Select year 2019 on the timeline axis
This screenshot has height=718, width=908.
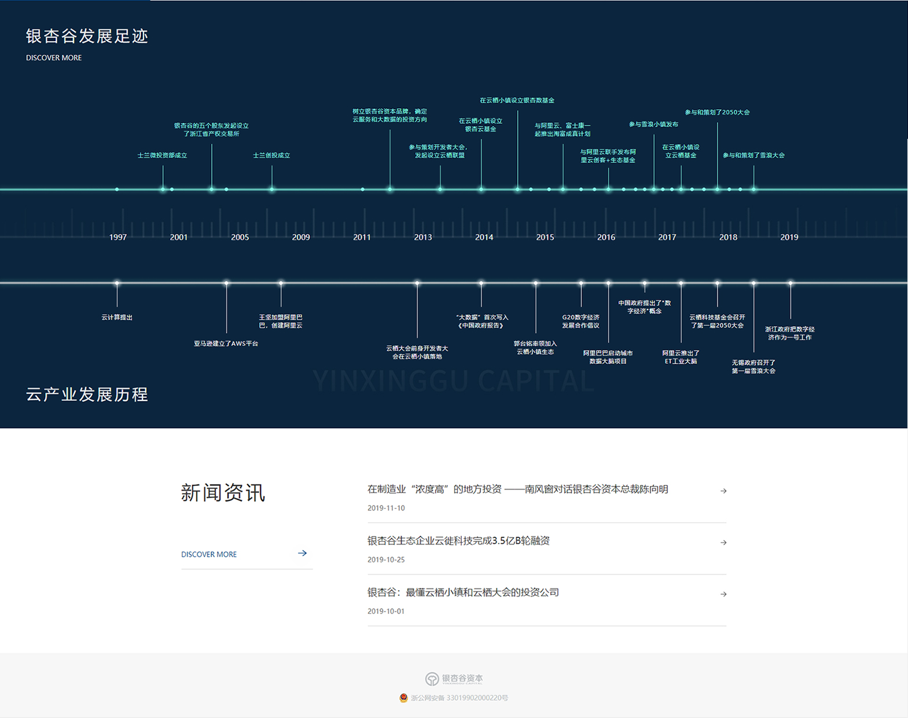[789, 237]
